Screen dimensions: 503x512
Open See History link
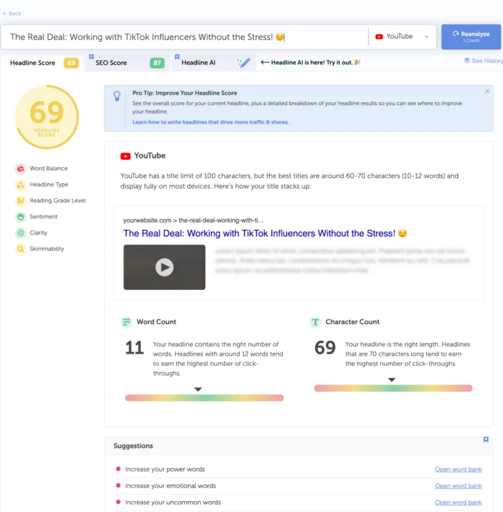483,60
